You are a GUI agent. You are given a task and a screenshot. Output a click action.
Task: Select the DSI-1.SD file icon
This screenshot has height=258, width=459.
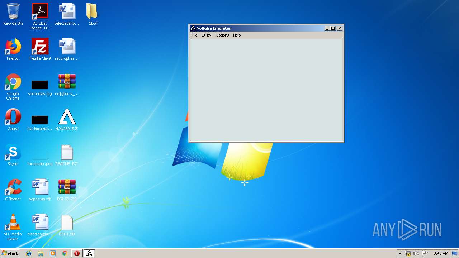coord(67,225)
